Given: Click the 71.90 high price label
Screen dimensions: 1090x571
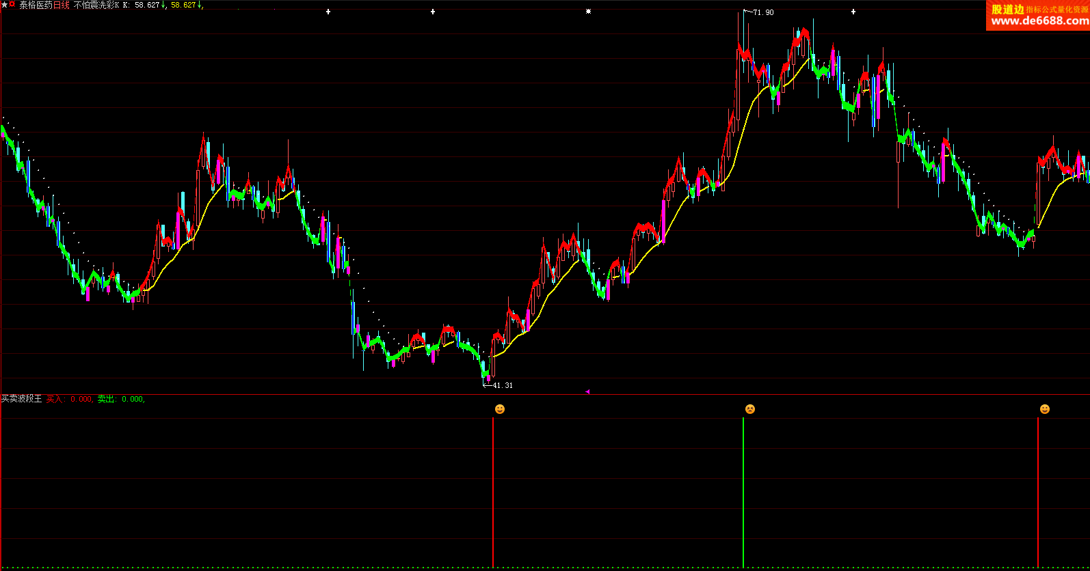Looking at the screenshot, I should [x=763, y=12].
